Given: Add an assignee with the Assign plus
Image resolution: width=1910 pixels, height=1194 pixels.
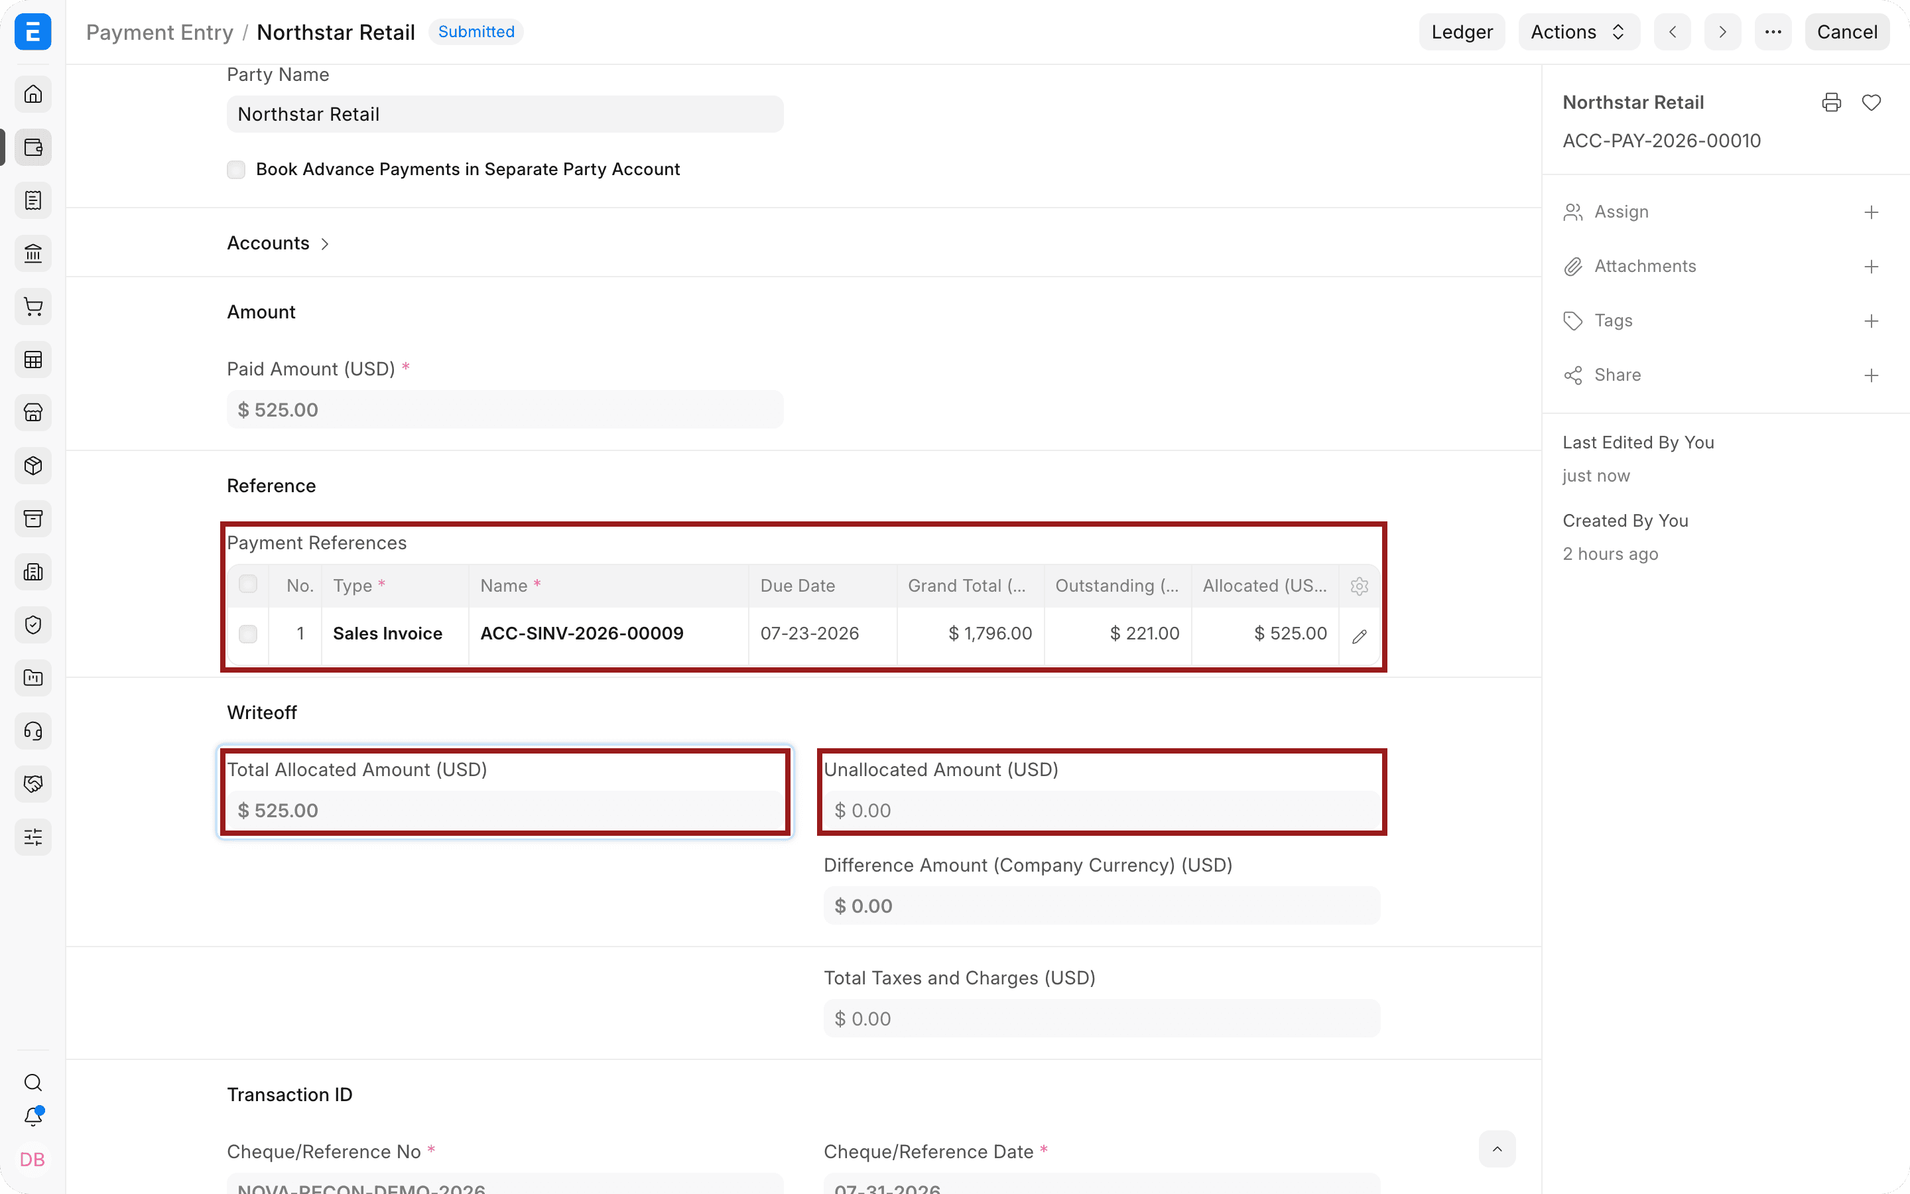Looking at the screenshot, I should (x=1872, y=212).
